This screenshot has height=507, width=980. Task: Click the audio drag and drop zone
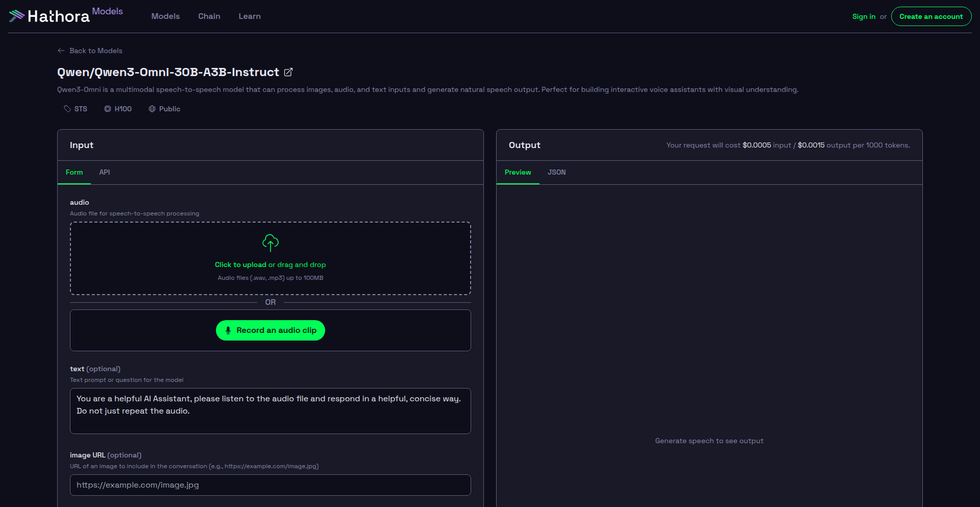coord(271,258)
